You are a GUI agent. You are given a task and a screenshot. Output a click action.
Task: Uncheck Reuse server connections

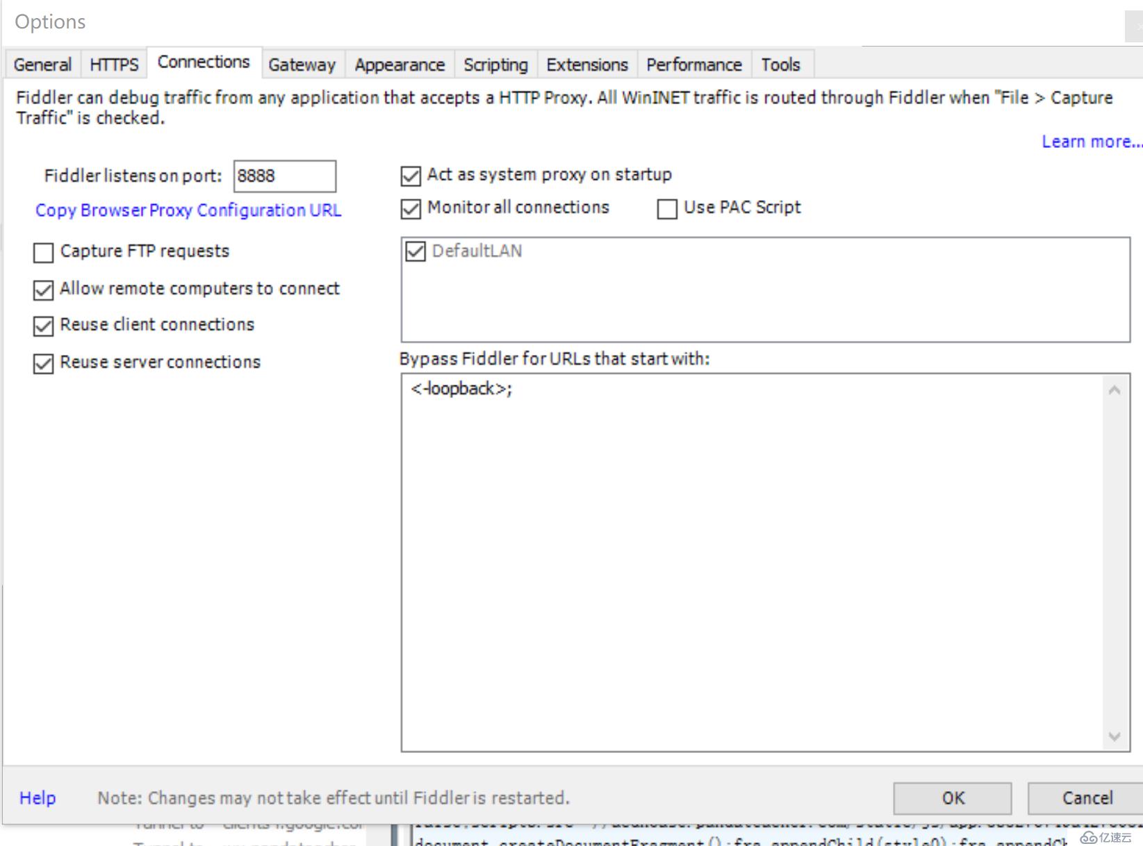tap(43, 363)
